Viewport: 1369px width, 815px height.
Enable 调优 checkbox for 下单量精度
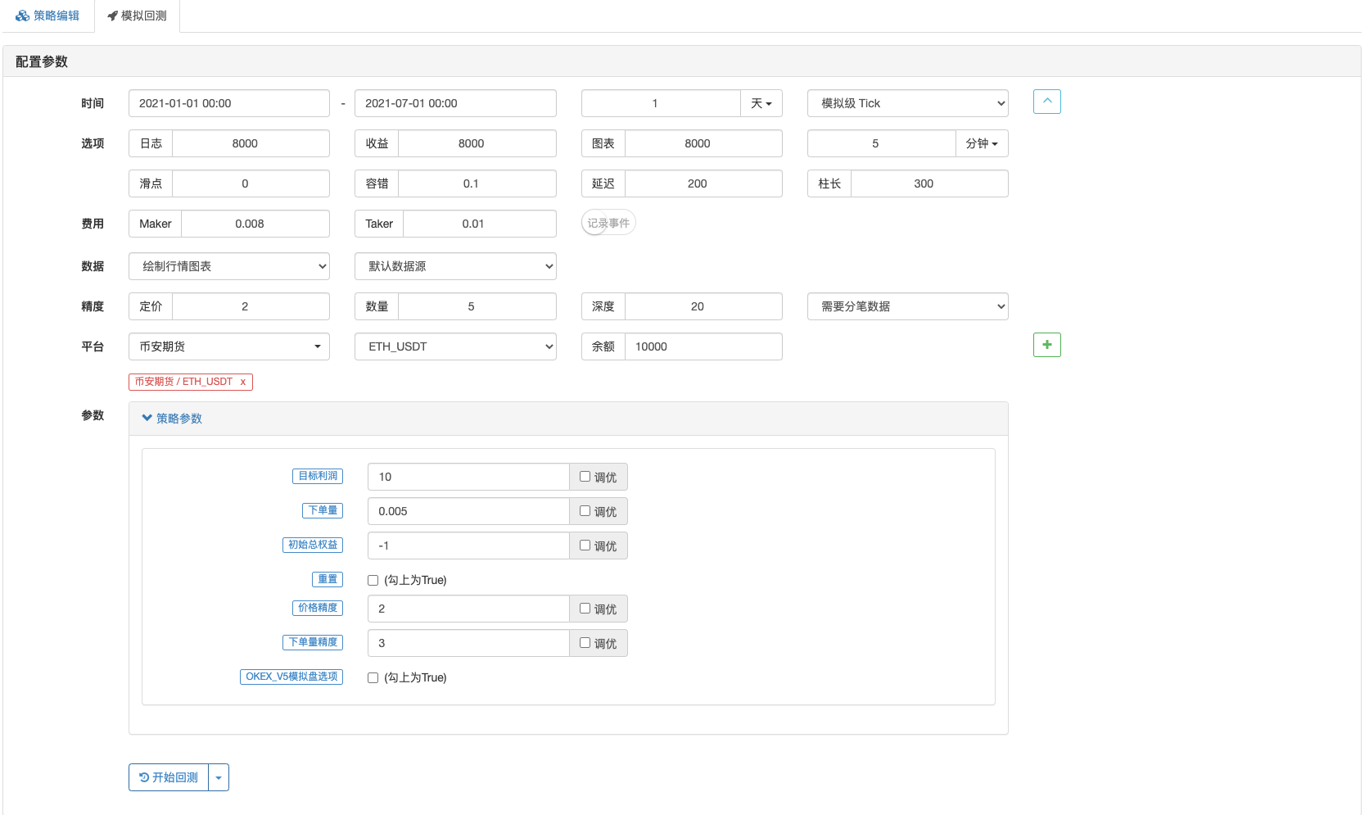pos(585,643)
